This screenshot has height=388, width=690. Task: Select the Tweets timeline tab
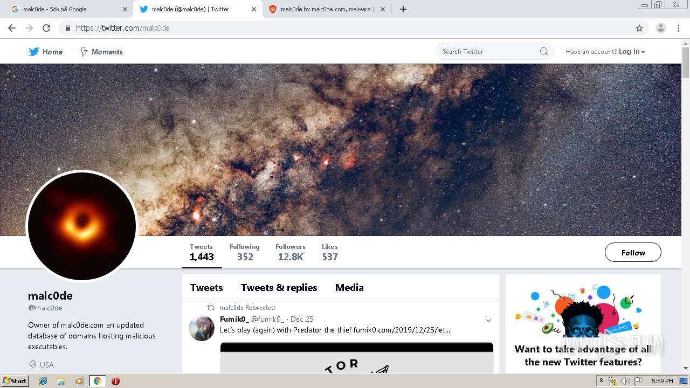click(x=206, y=288)
